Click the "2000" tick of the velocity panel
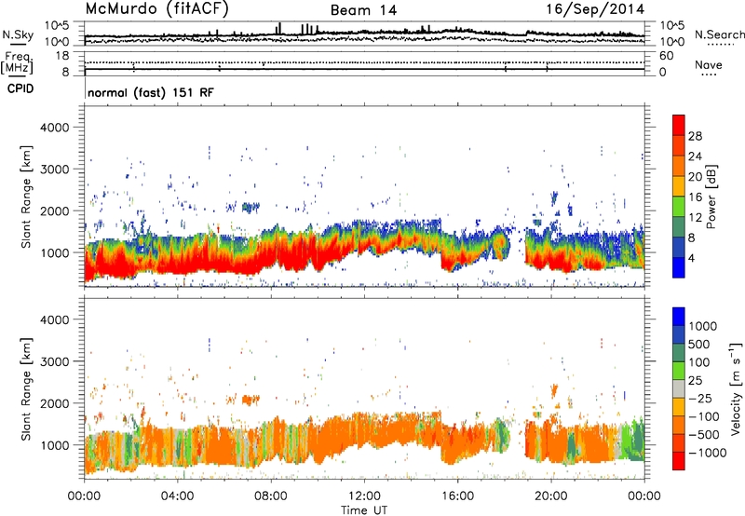The width and height of the screenshot is (745, 516). (55, 403)
